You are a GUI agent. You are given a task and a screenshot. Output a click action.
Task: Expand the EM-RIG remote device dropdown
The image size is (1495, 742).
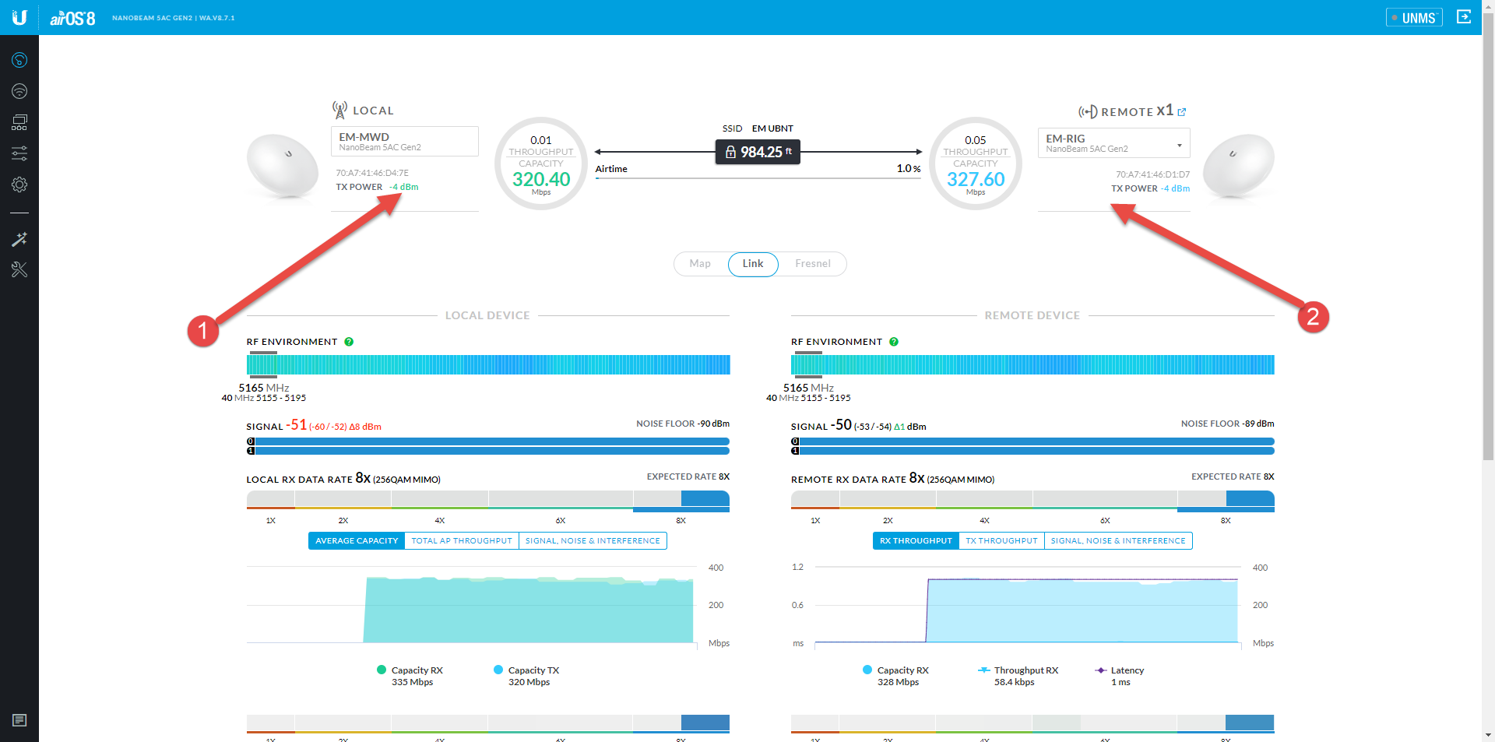pyautogui.click(x=1113, y=143)
